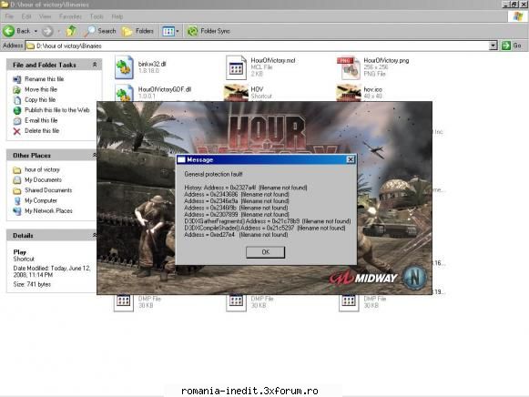Open the Views dropdown button
The width and height of the screenshot is (529, 397).
pyautogui.click(x=170, y=31)
